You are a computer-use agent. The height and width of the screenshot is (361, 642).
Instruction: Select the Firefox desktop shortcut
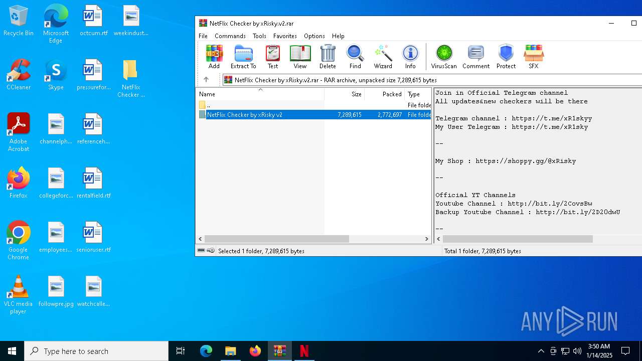coord(19,183)
